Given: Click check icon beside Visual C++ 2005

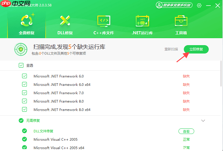Looking at the screenshot, I should point(25,139).
